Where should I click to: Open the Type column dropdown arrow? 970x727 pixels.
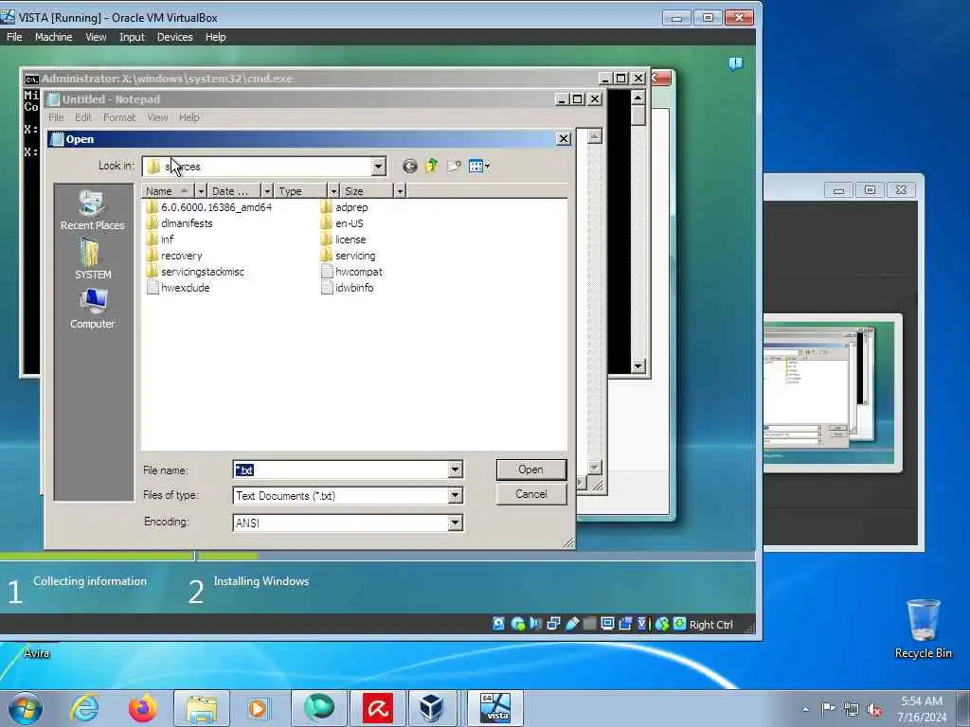pyautogui.click(x=333, y=191)
